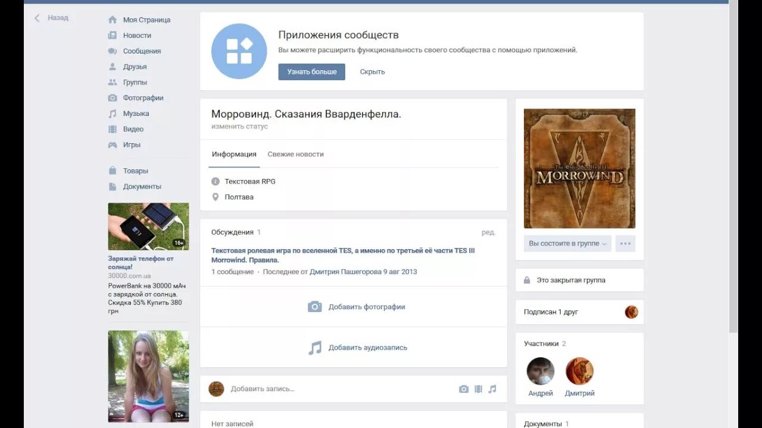This screenshot has height=428, width=762.
Task: Open Дмитрия Пашегорова profile link
Action: coord(345,272)
